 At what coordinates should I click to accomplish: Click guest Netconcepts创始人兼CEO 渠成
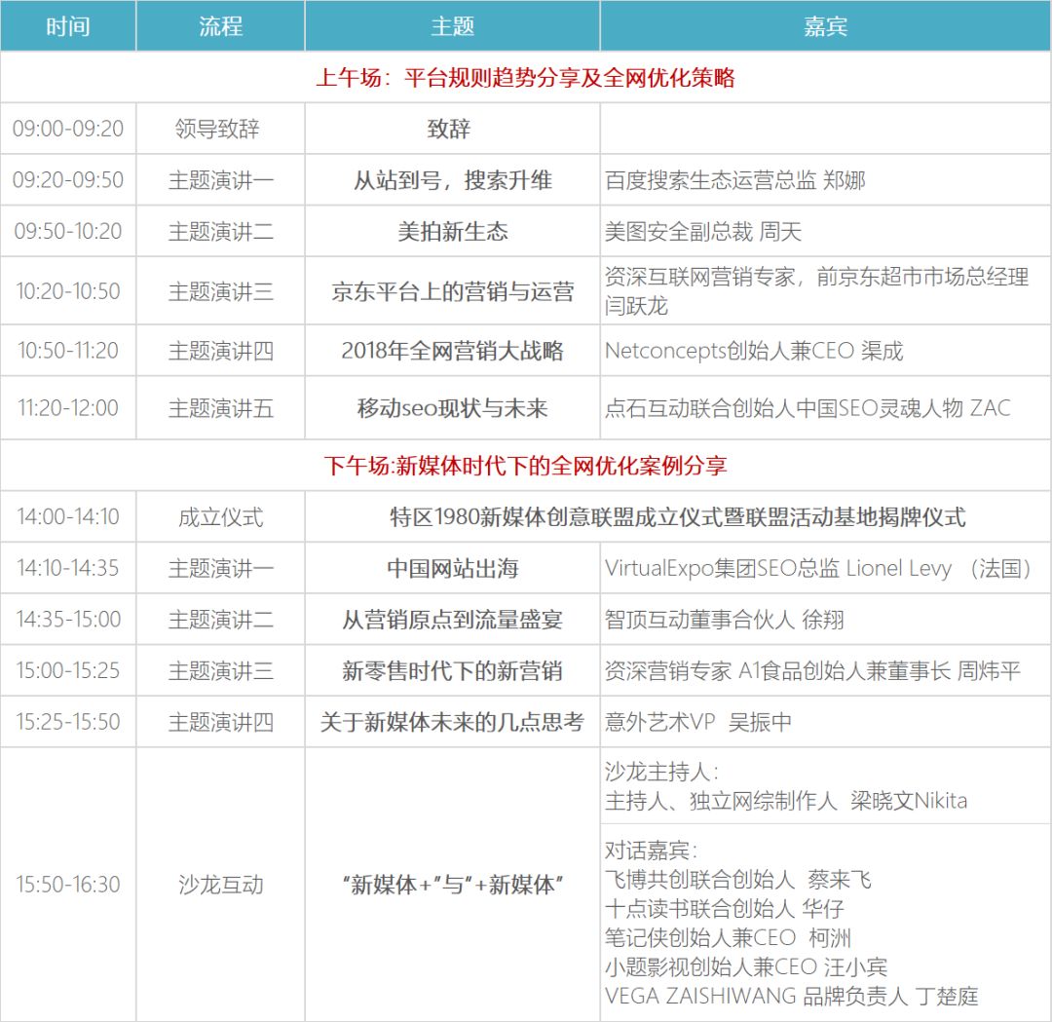753,351
